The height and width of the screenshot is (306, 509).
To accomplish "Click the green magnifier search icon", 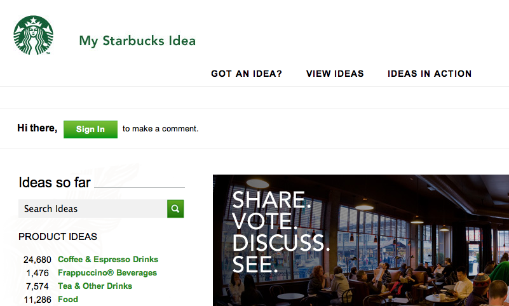I will pos(175,208).
